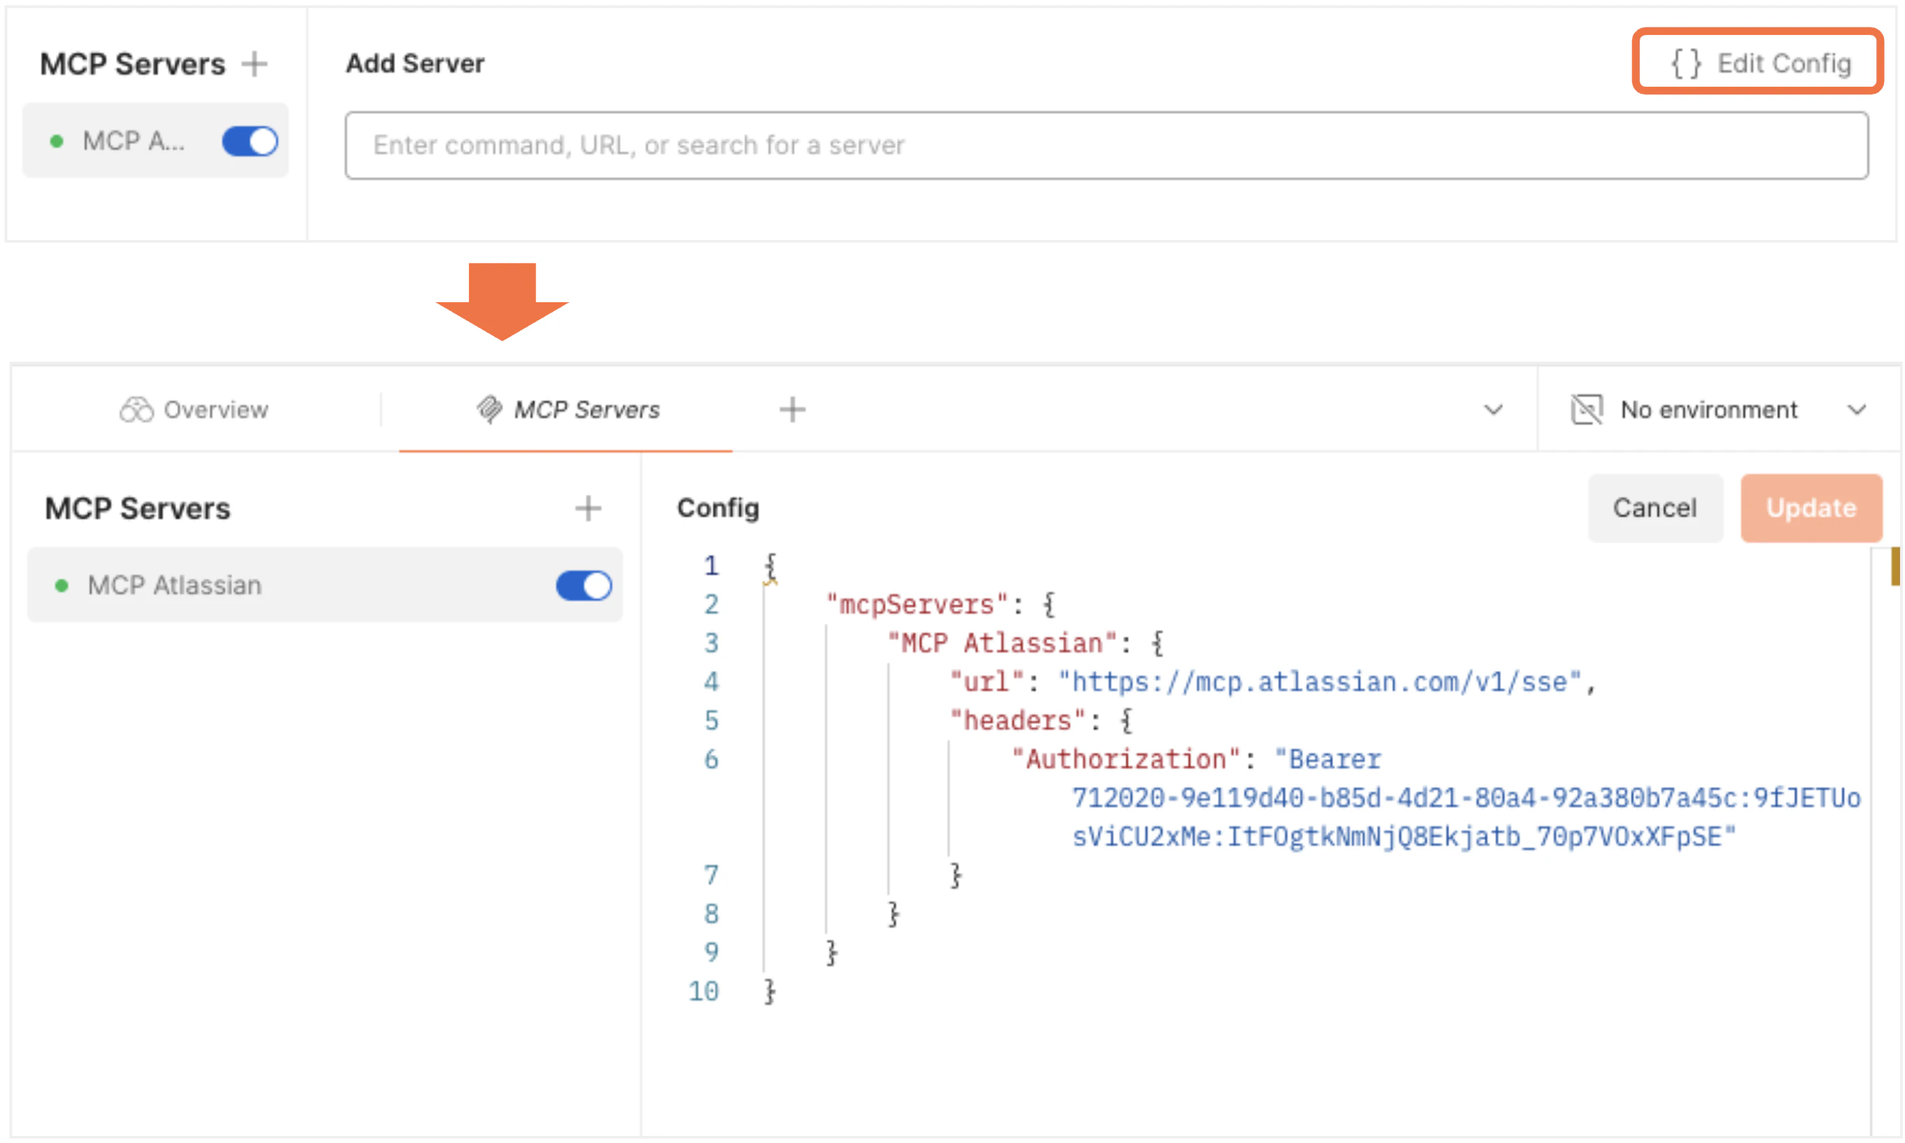Add a server with lower sidebar plus icon

[588, 509]
